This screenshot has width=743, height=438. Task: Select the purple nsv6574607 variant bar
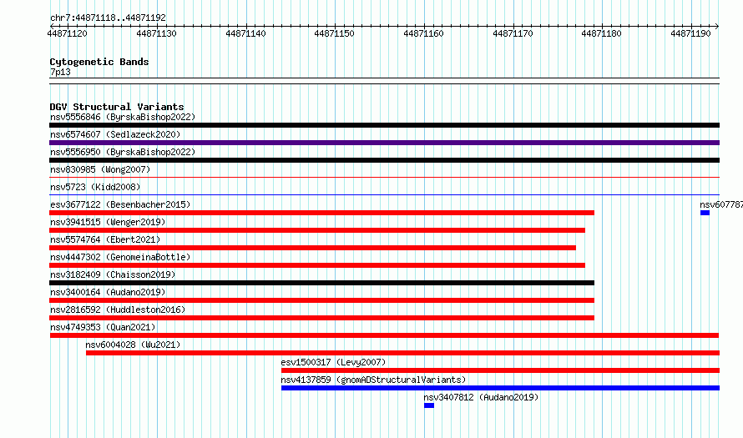384,143
